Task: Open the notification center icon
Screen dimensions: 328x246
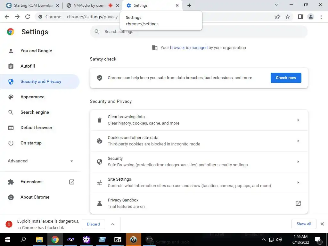Action: (318, 240)
